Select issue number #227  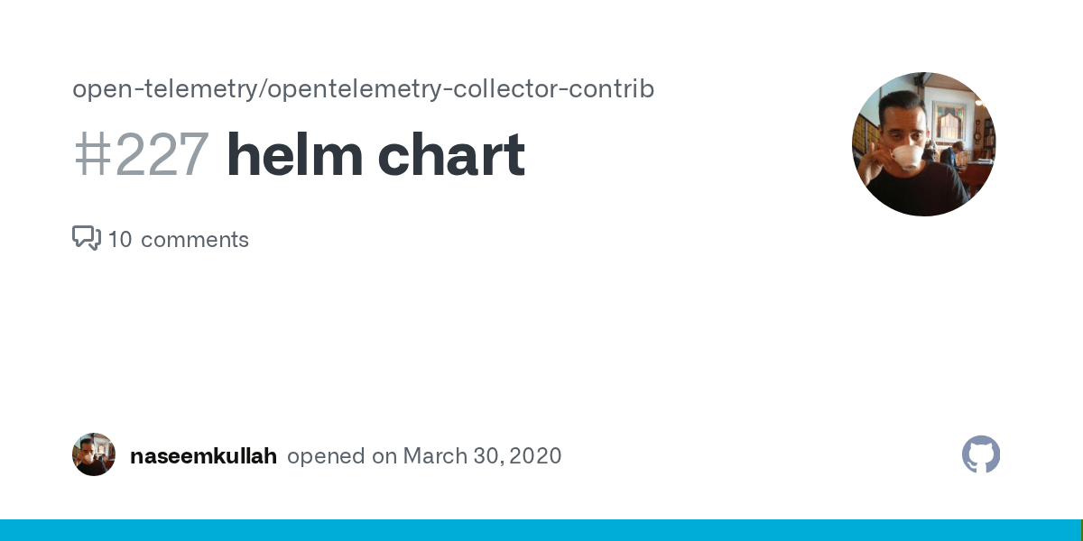tap(142, 155)
